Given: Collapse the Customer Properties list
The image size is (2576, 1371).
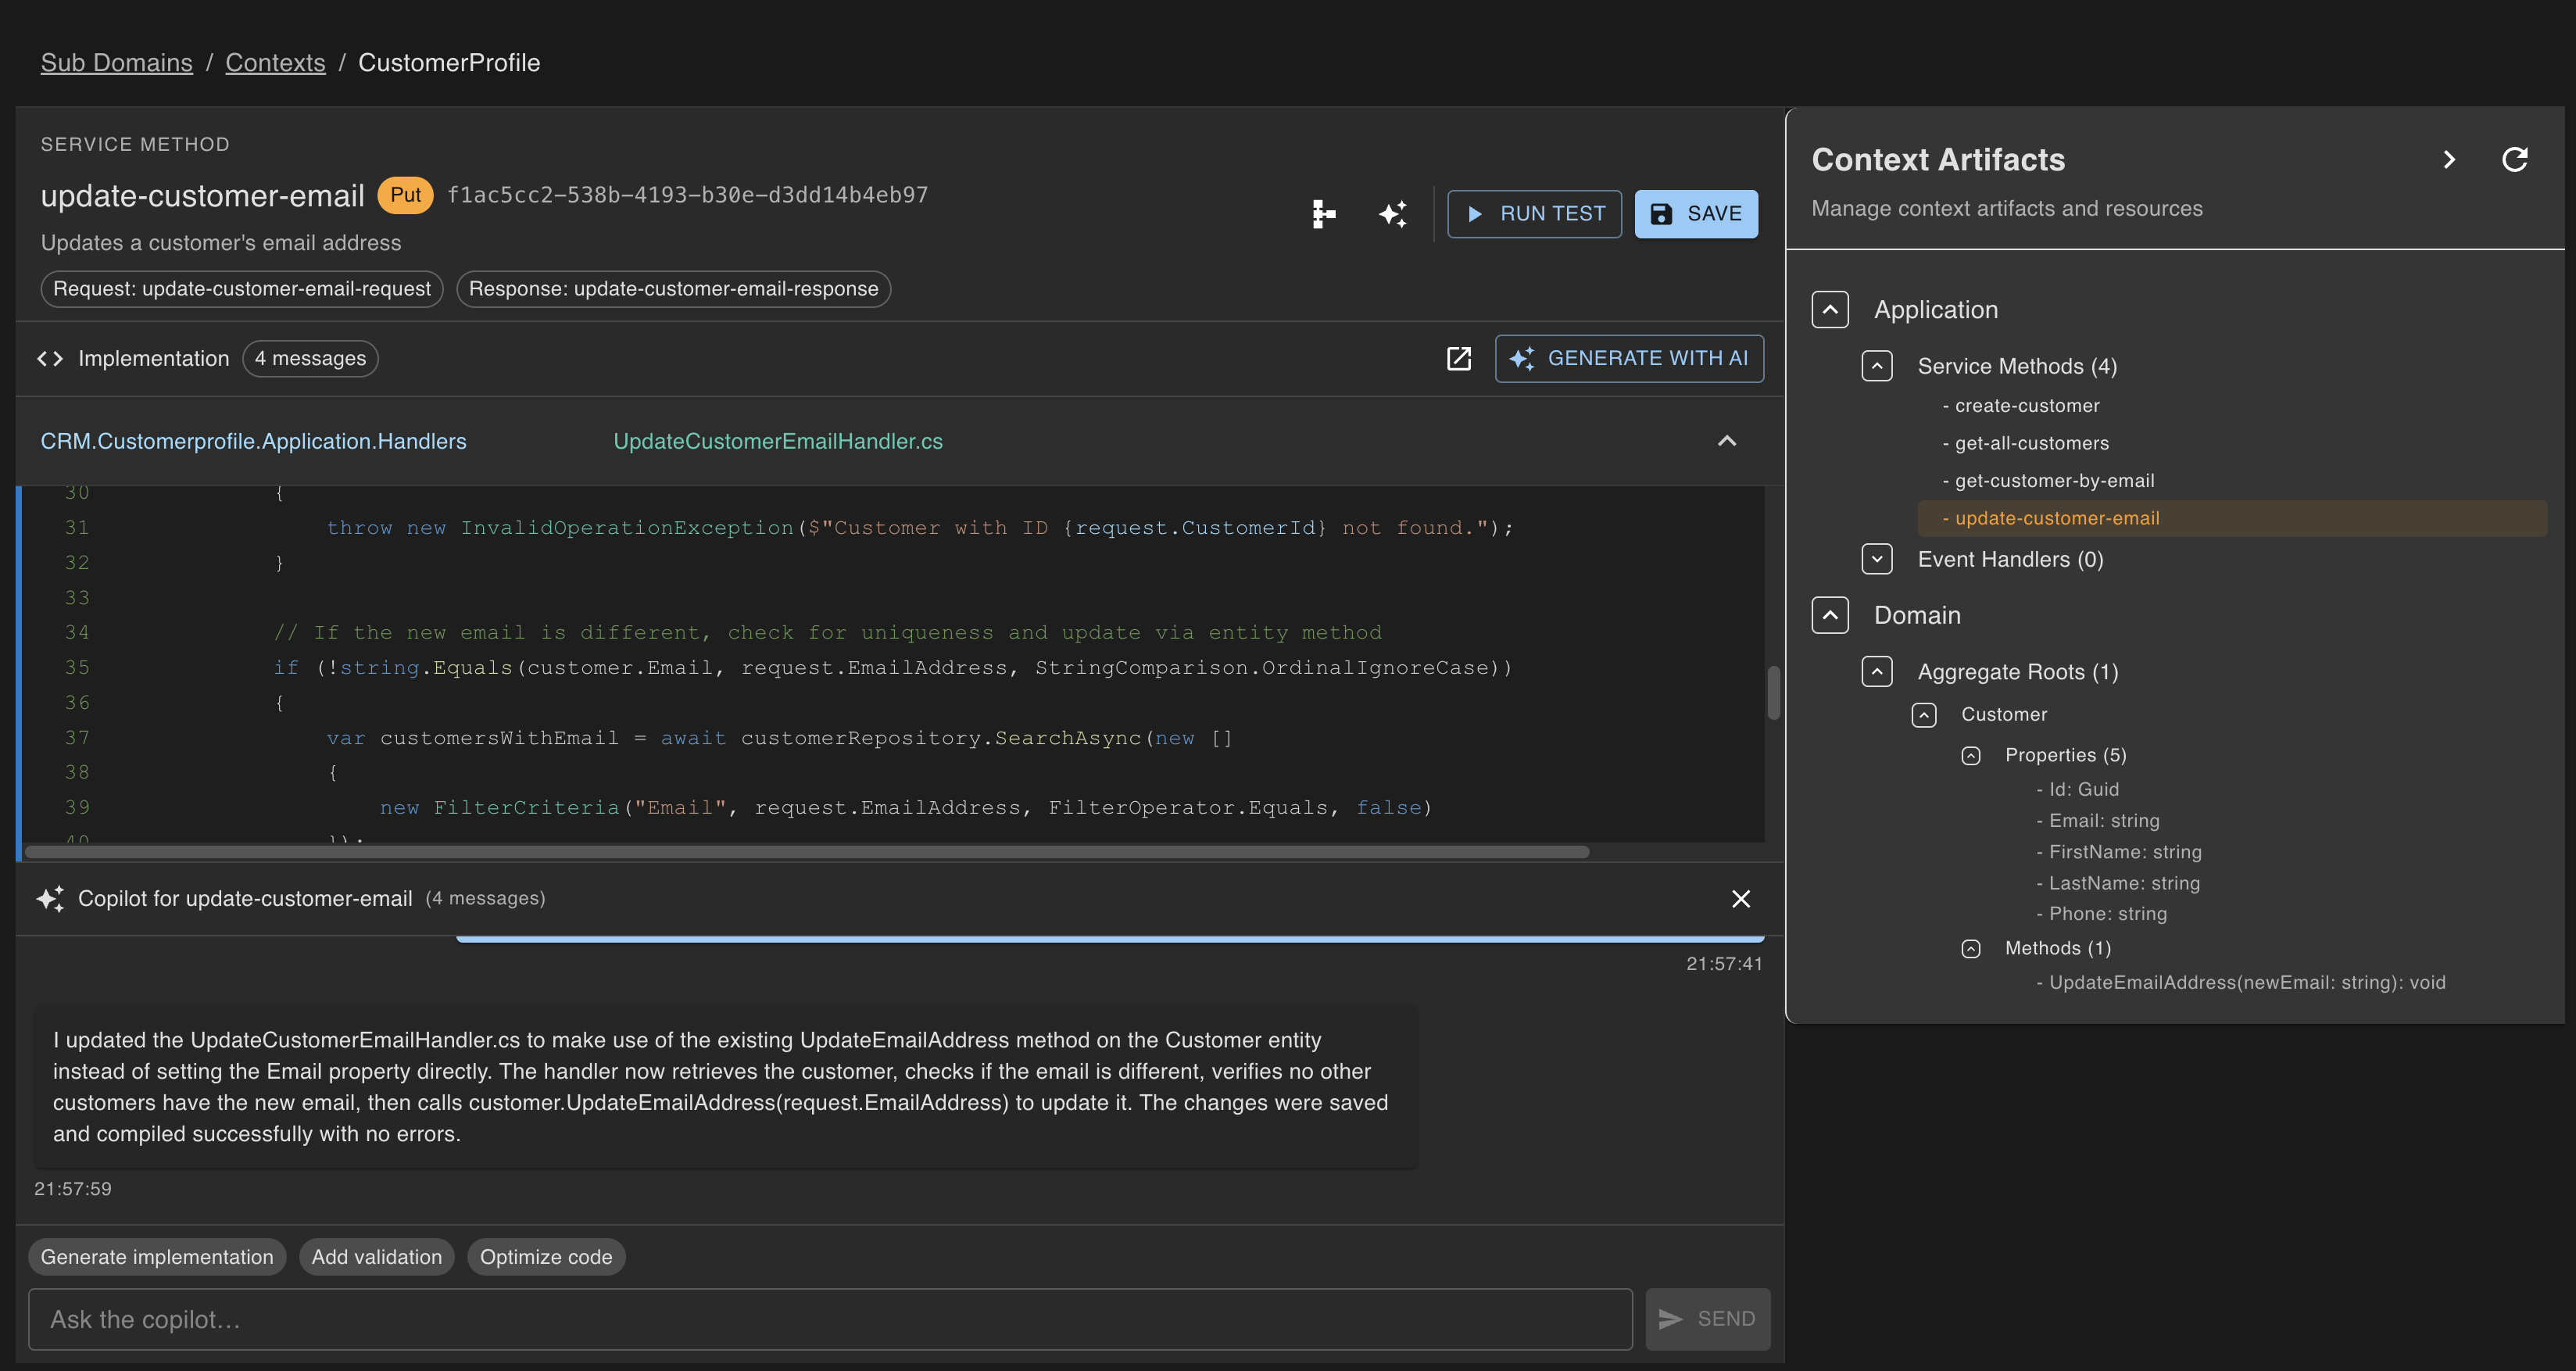Looking at the screenshot, I should 1972,755.
